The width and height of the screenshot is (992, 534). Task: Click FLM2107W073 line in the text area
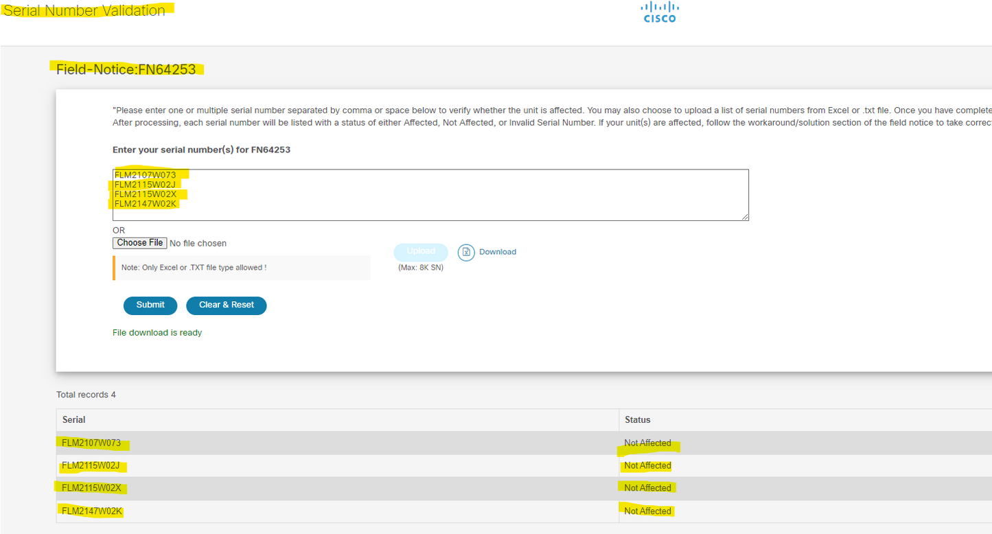[146, 175]
